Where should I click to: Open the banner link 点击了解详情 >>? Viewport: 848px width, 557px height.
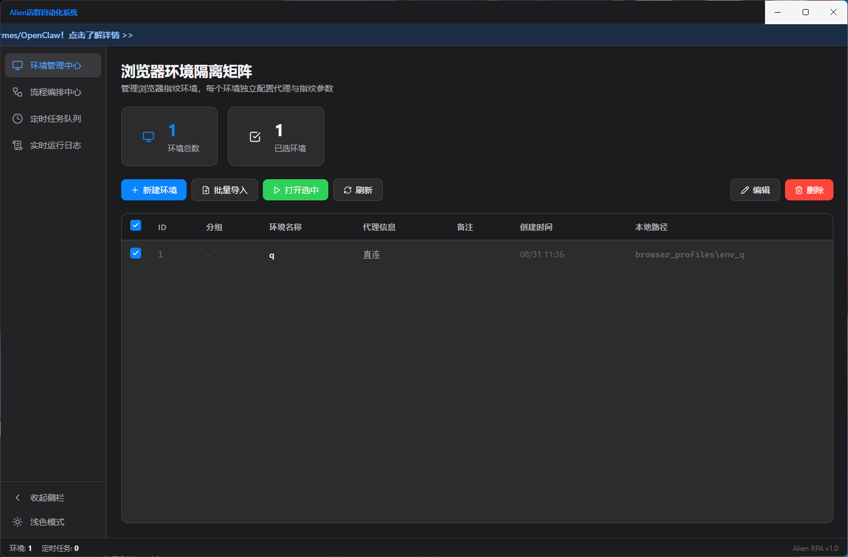(101, 35)
